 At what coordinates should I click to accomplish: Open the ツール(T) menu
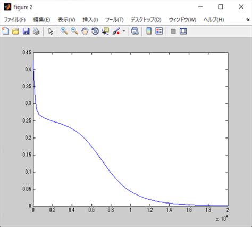click(x=114, y=20)
